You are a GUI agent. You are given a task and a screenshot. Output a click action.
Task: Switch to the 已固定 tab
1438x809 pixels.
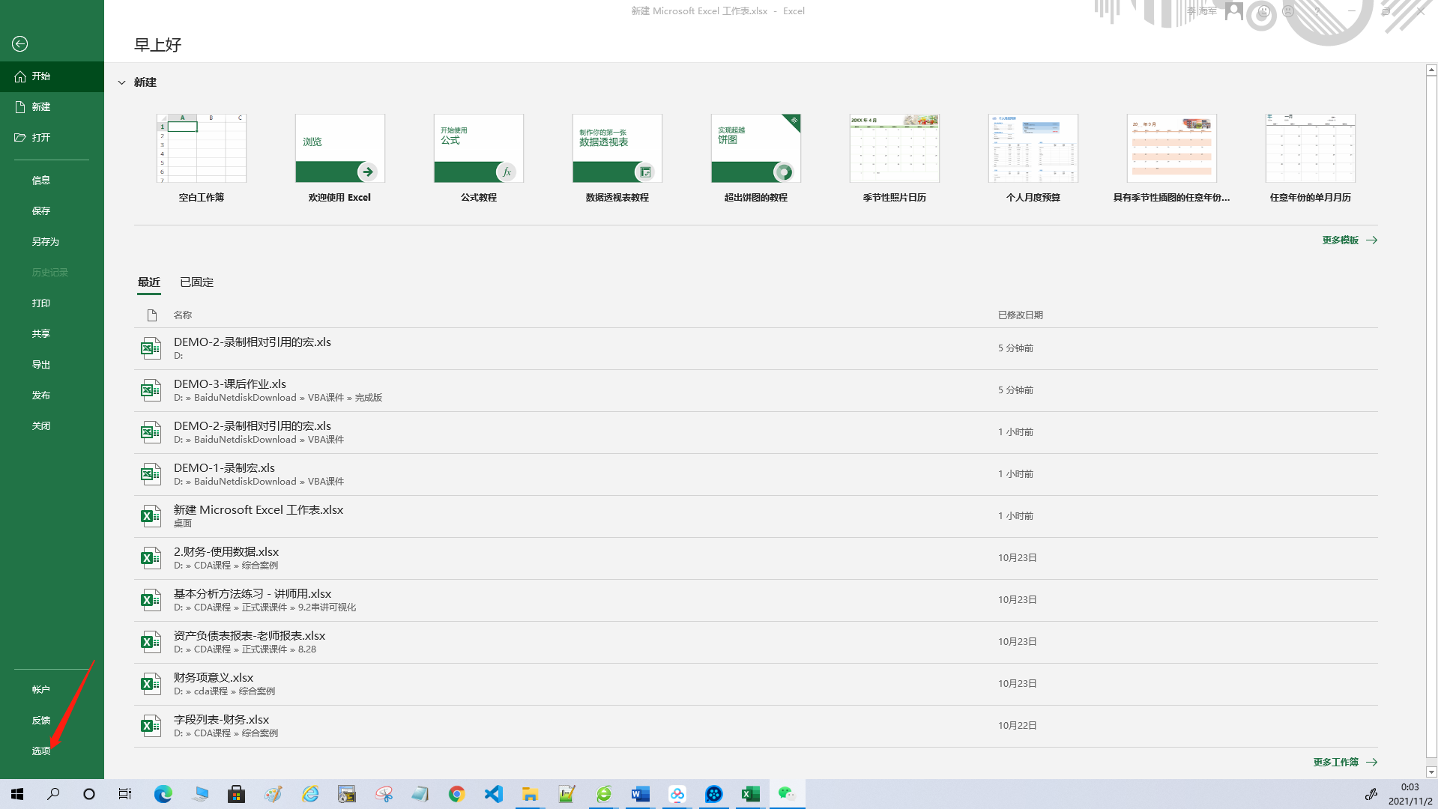(x=197, y=282)
